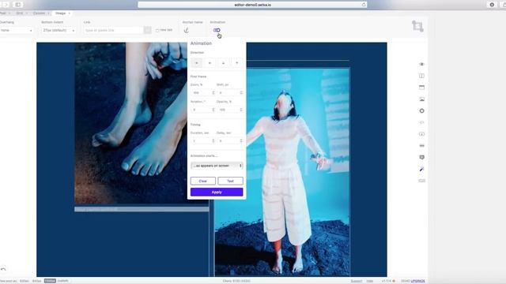Screen dimensions: 506x284
Task: Select the standing woman photo
Action: click(x=282, y=172)
